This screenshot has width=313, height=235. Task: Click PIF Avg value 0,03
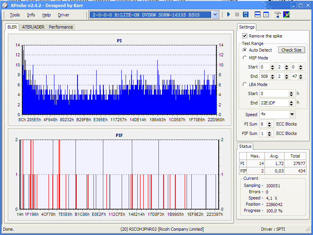[x=275, y=171]
